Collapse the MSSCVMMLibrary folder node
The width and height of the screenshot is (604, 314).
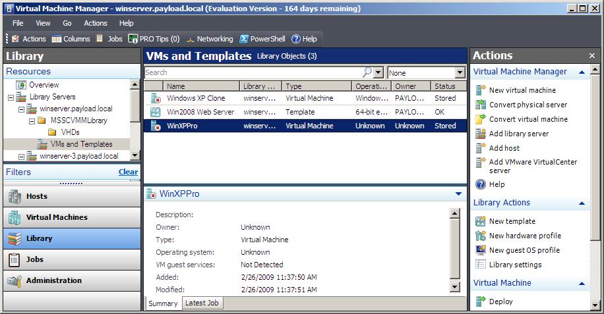tap(32, 120)
